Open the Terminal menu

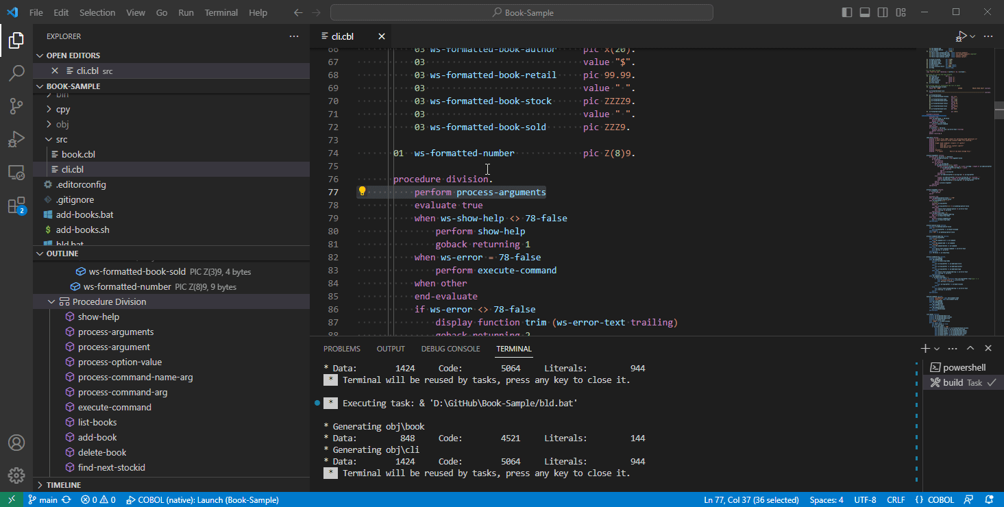[x=221, y=12]
